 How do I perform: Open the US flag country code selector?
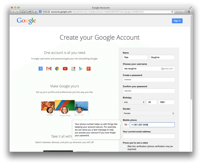click(126, 125)
